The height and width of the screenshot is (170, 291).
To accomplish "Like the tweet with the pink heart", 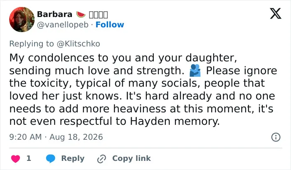I will point(16,159).
